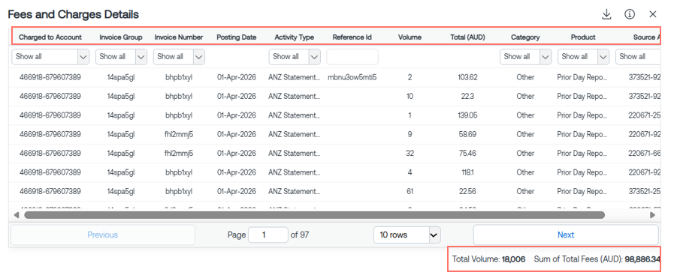The width and height of the screenshot is (677, 275).
Task: Open Product filter dropdown
Action: pyautogui.click(x=584, y=56)
